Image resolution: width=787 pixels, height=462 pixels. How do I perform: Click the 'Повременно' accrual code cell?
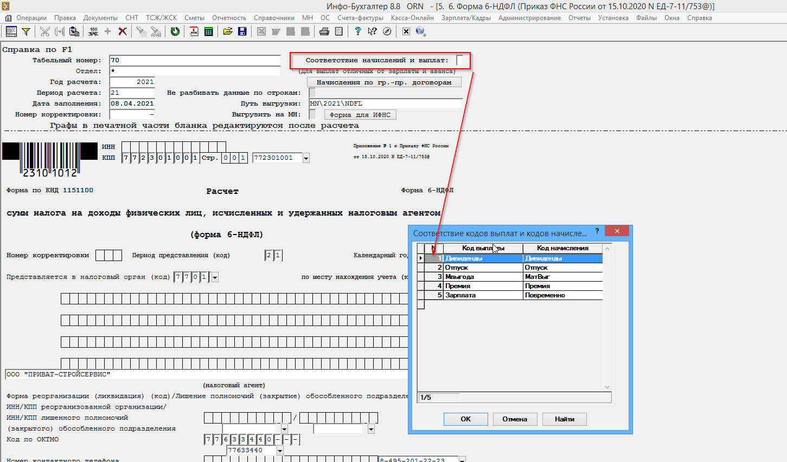click(x=563, y=295)
